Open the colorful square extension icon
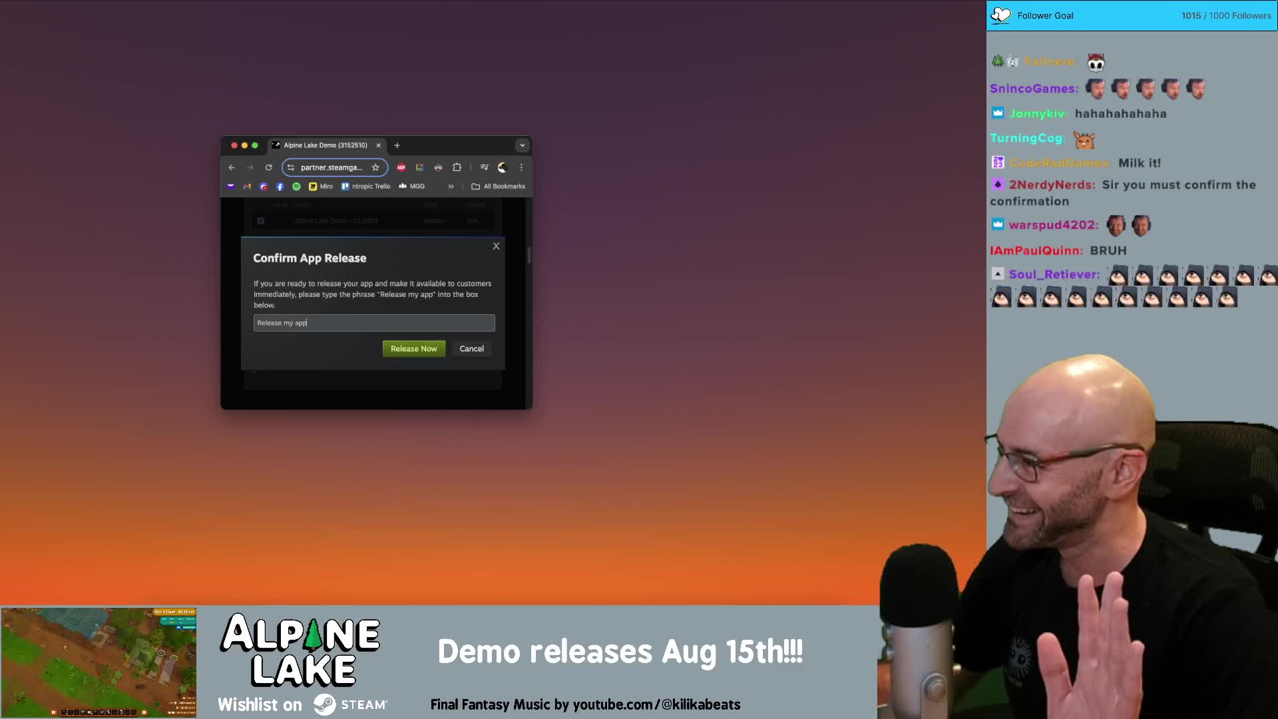This screenshot has height=719, width=1278. pos(420,168)
